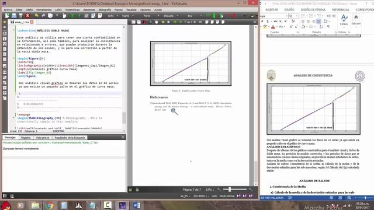Close the essay_1.tex document tab
The height and width of the screenshot is (210, 374).
(x=32, y=22)
